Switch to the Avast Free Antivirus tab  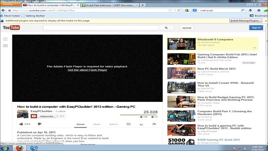[110, 5]
